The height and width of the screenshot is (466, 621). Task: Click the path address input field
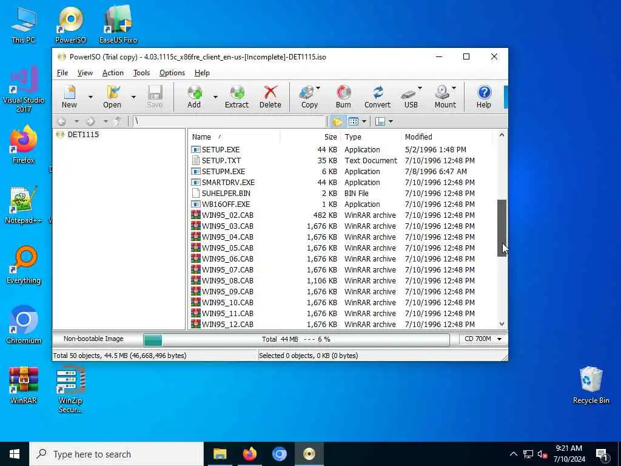coord(229,121)
